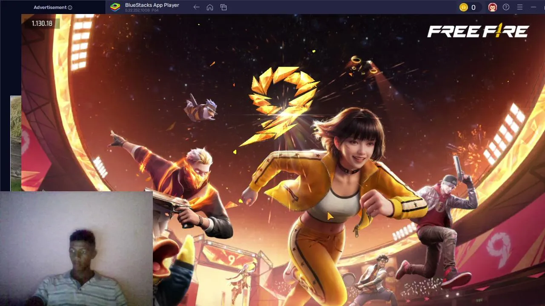The width and height of the screenshot is (545, 306).
Task: Open the help question mark icon
Action: (x=506, y=7)
